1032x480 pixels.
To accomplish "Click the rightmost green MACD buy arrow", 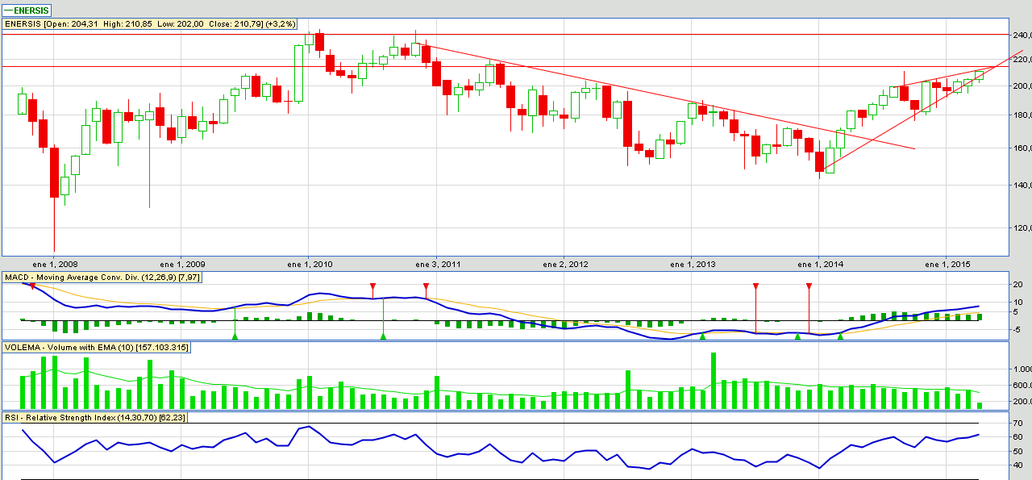I will click(x=840, y=336).
